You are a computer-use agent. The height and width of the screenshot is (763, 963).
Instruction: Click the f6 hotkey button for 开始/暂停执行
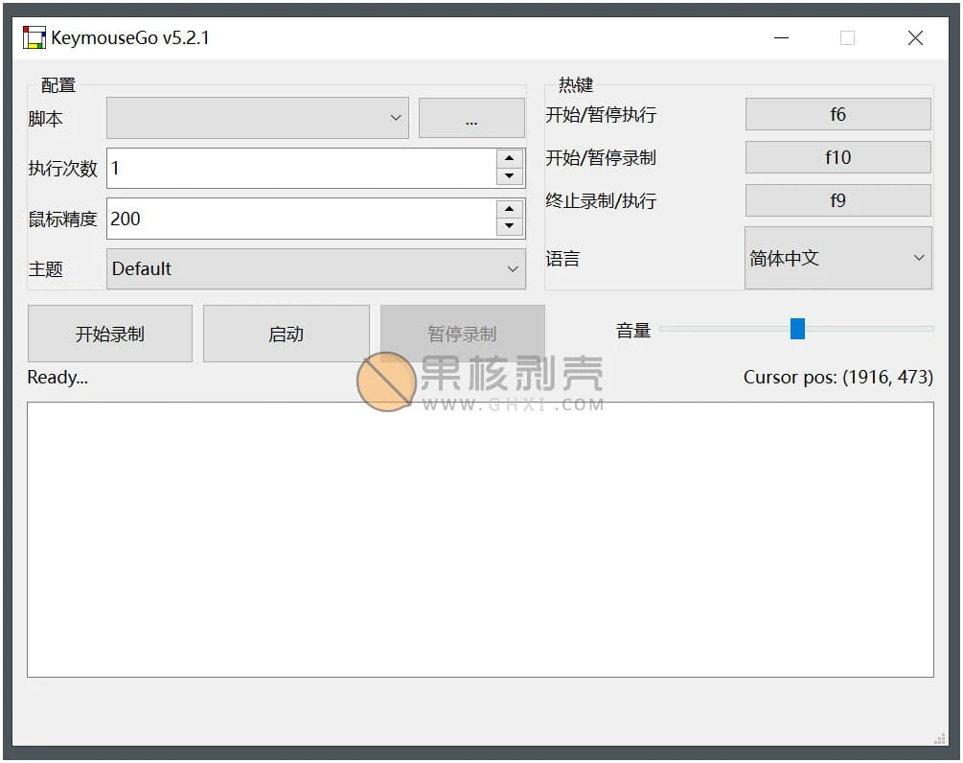[x=837, y=113]
